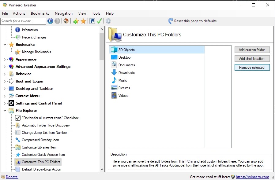The width and height of the screenshot is (275, 180).
Task: Expand Desktop and Taskbar category
Action: tap(5, 89)
